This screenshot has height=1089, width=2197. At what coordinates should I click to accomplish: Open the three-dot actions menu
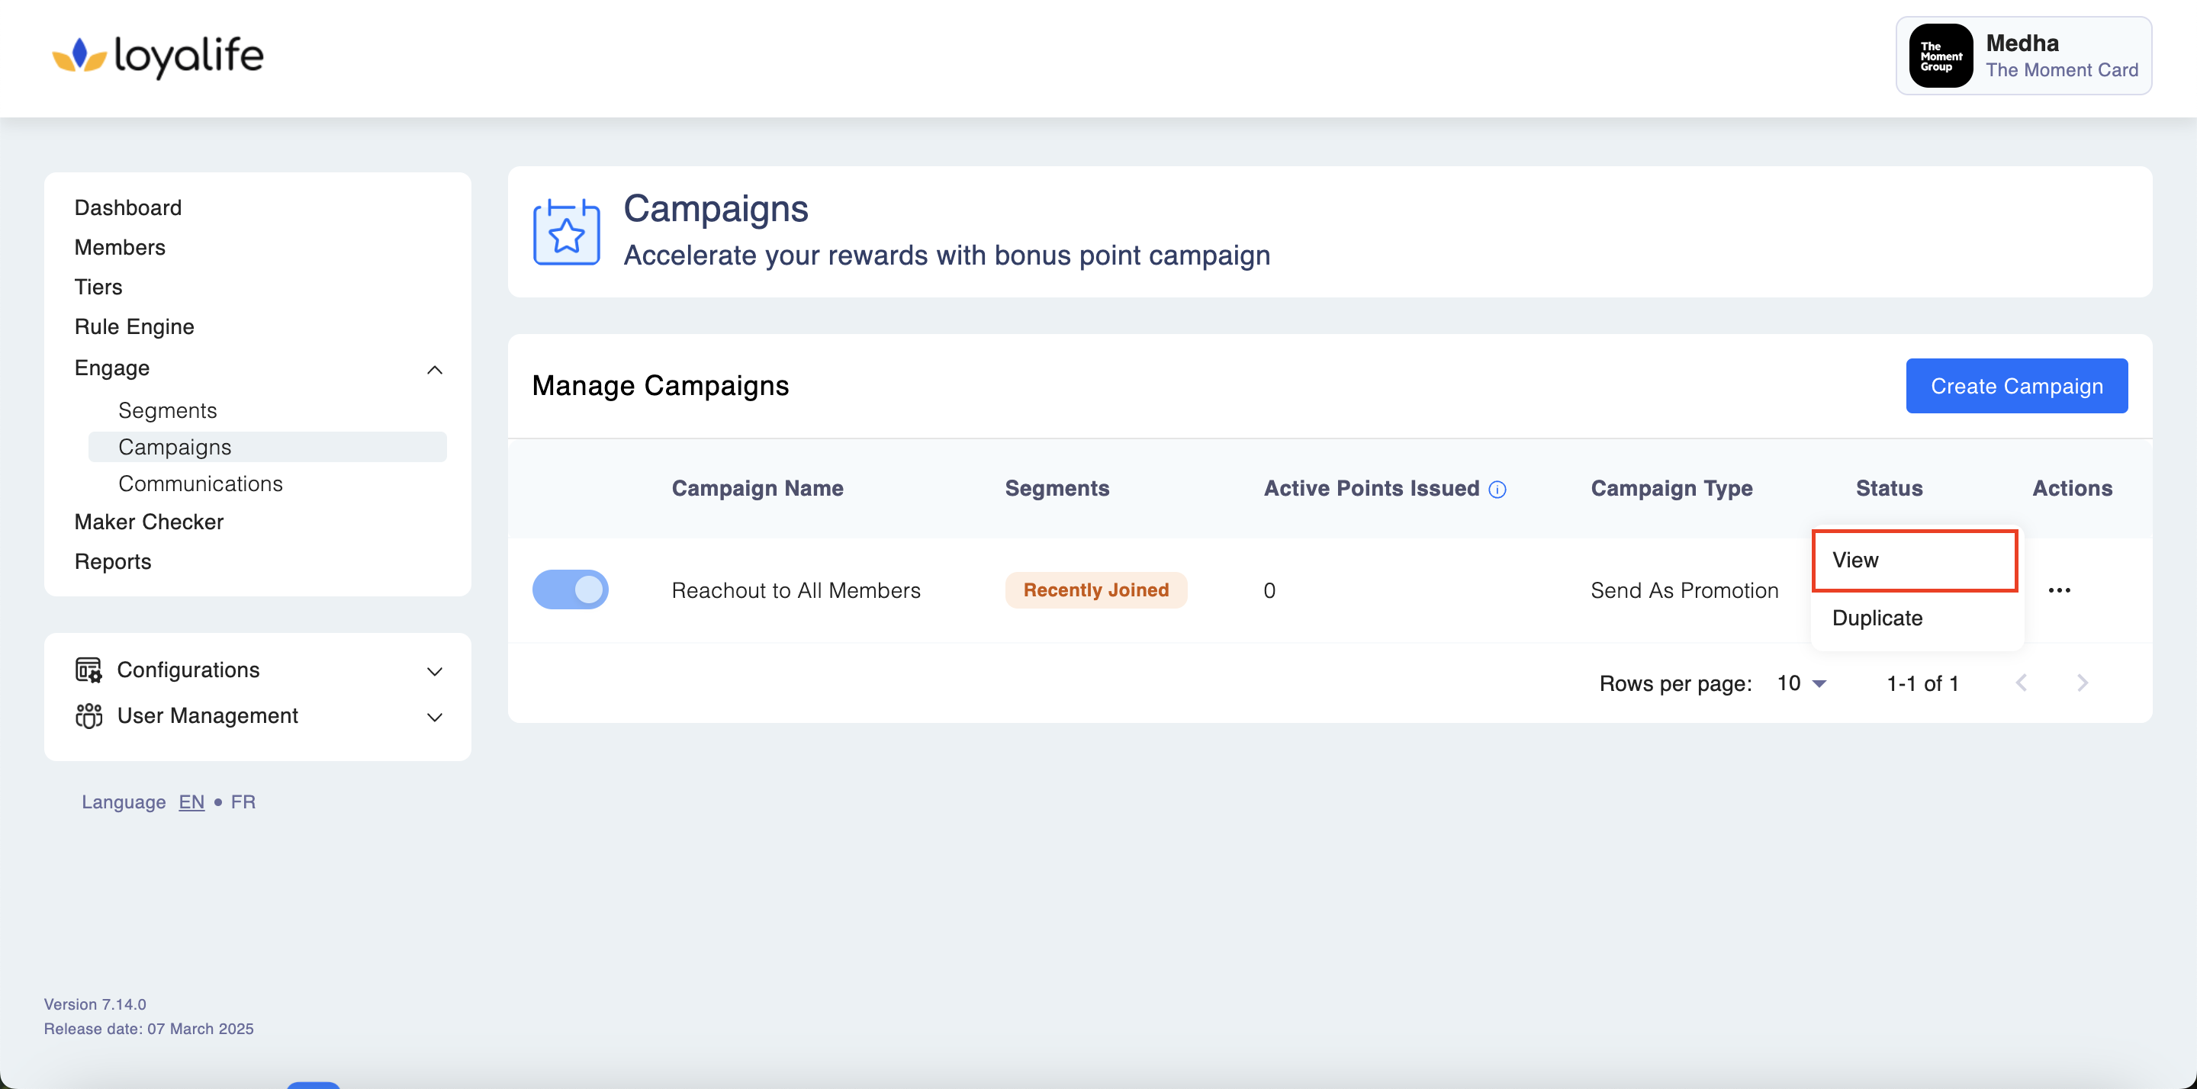tap(2059, 590)
